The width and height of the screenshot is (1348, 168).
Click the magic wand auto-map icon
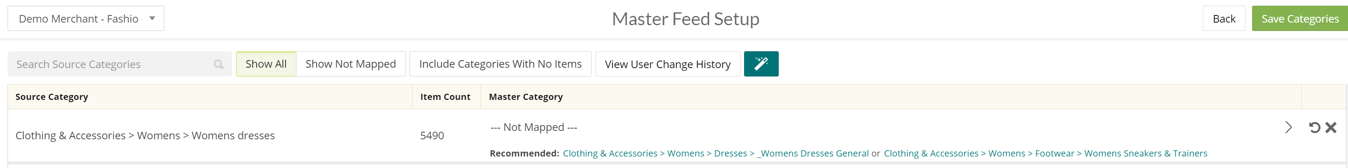click(761, 64)
